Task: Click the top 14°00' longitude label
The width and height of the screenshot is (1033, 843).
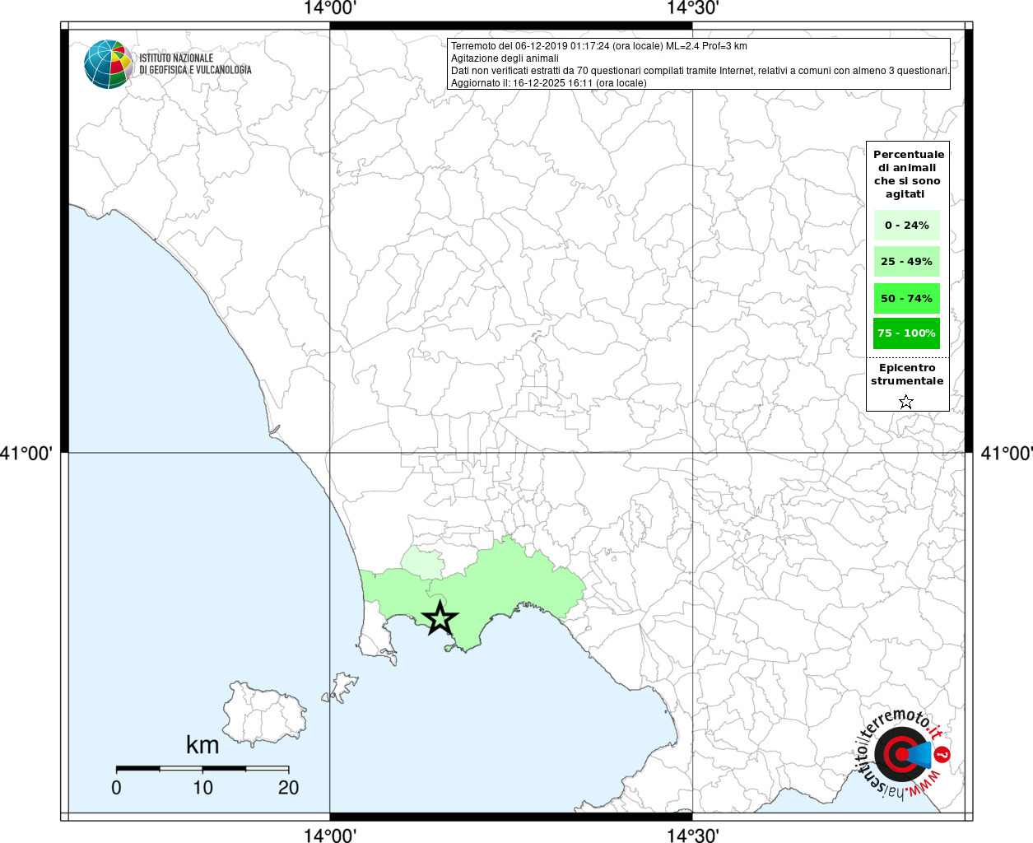Action: pos(330,9)
